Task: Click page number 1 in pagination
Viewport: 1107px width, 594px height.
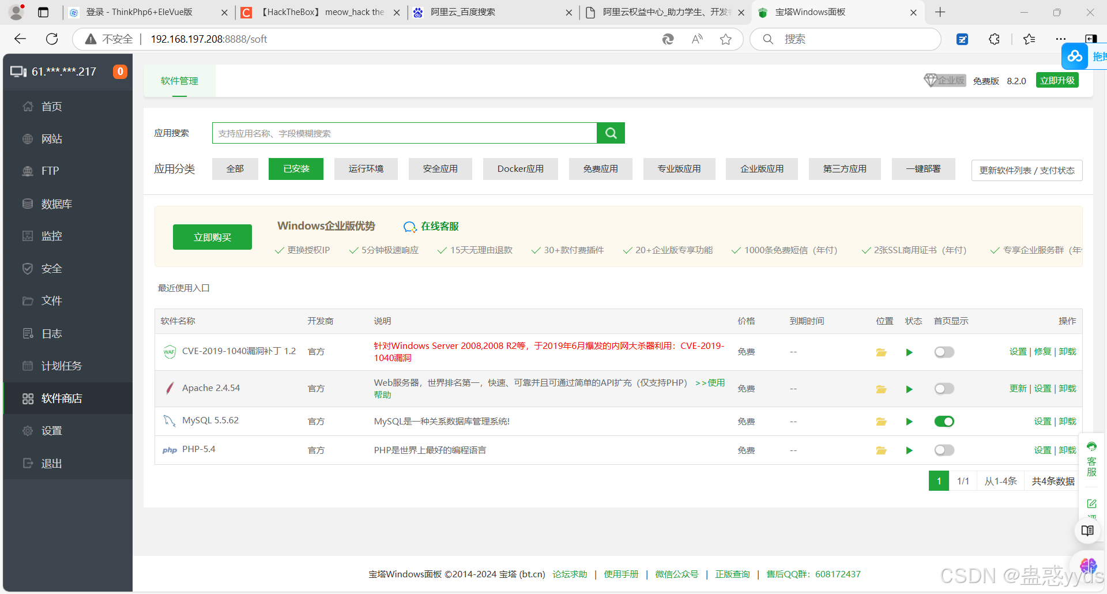Action: pos(939,481)
